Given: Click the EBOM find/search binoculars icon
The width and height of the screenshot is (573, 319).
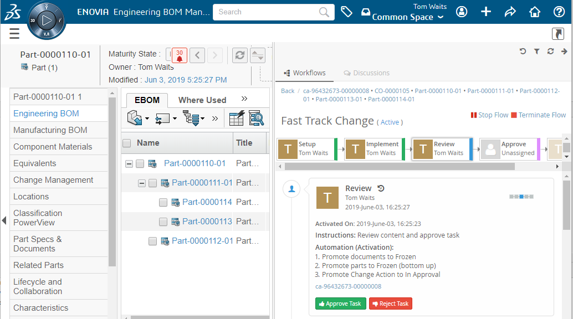Looking at the screenshot, I should [x=256, y=119].
